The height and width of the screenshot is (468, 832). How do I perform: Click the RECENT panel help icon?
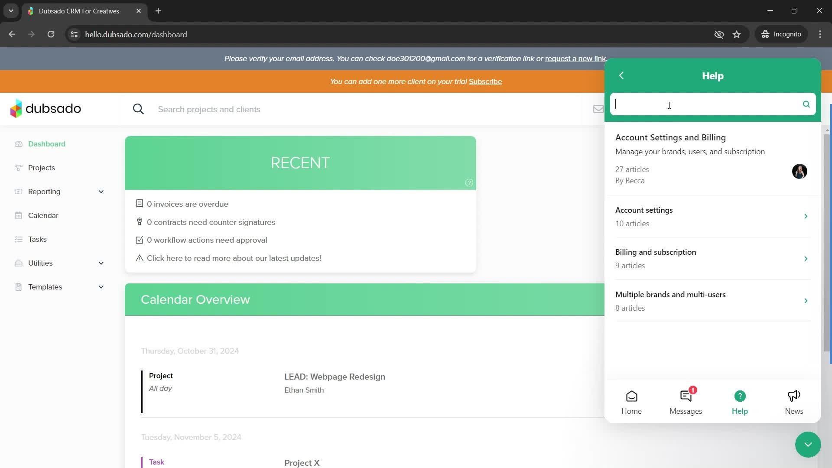(x=469, y=183)
